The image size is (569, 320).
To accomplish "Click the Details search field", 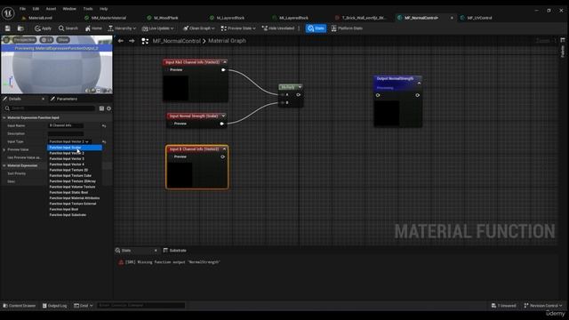I will click(50, 108).
